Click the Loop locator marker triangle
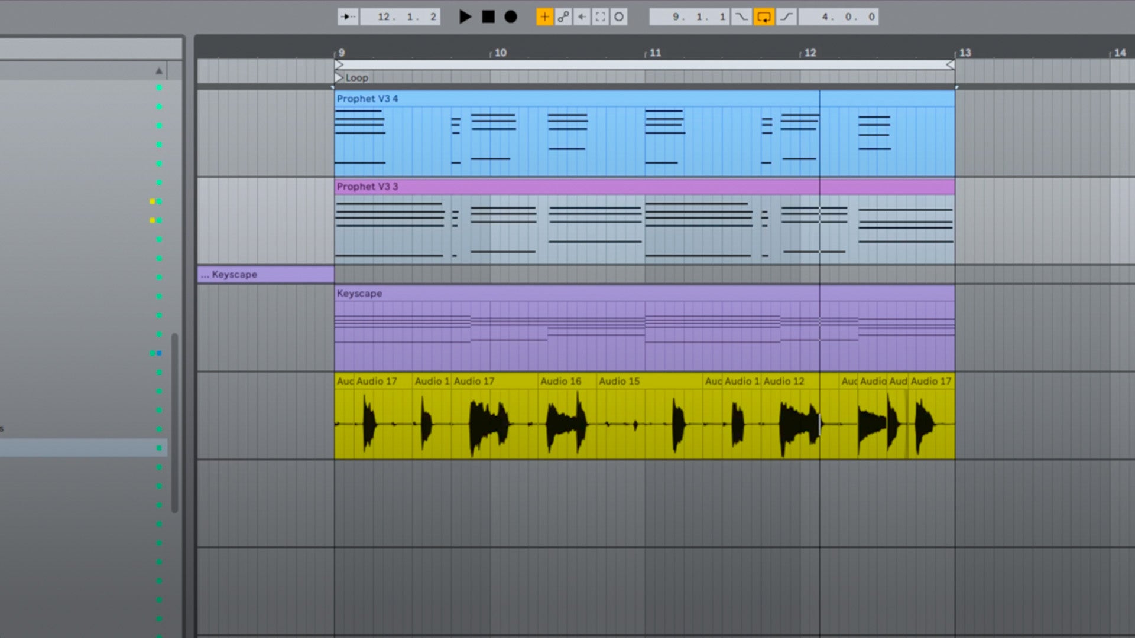The width and height of the screenshot is (1135, 638). (339, 77)
